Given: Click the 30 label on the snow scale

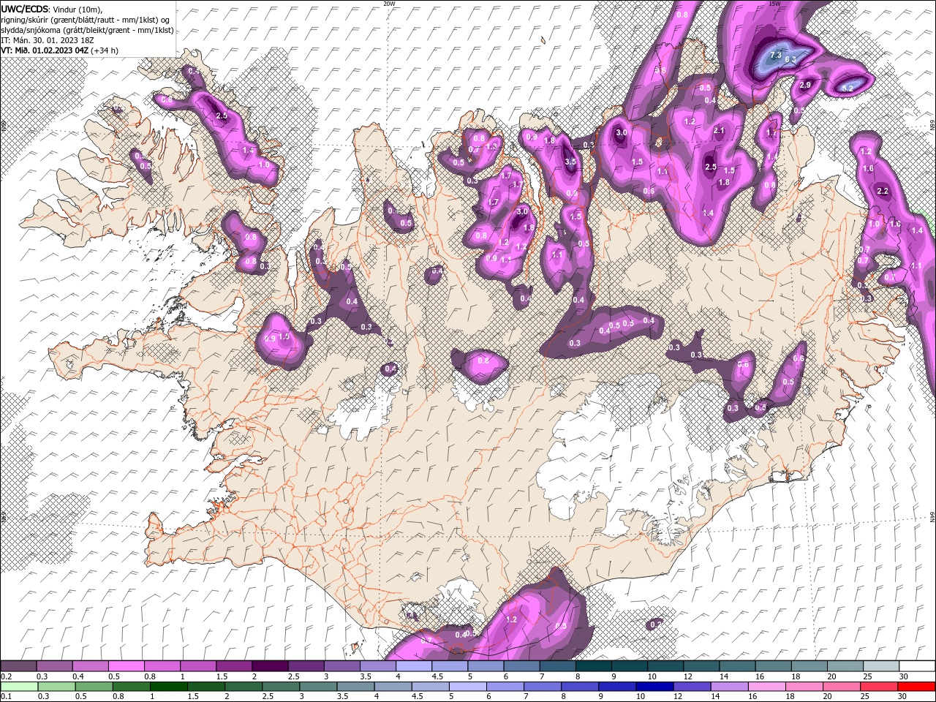Looking at the screenshot, I should click(904, 676).
